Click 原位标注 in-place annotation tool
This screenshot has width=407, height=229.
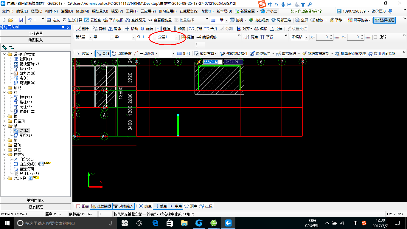click(x=260, y=54)
